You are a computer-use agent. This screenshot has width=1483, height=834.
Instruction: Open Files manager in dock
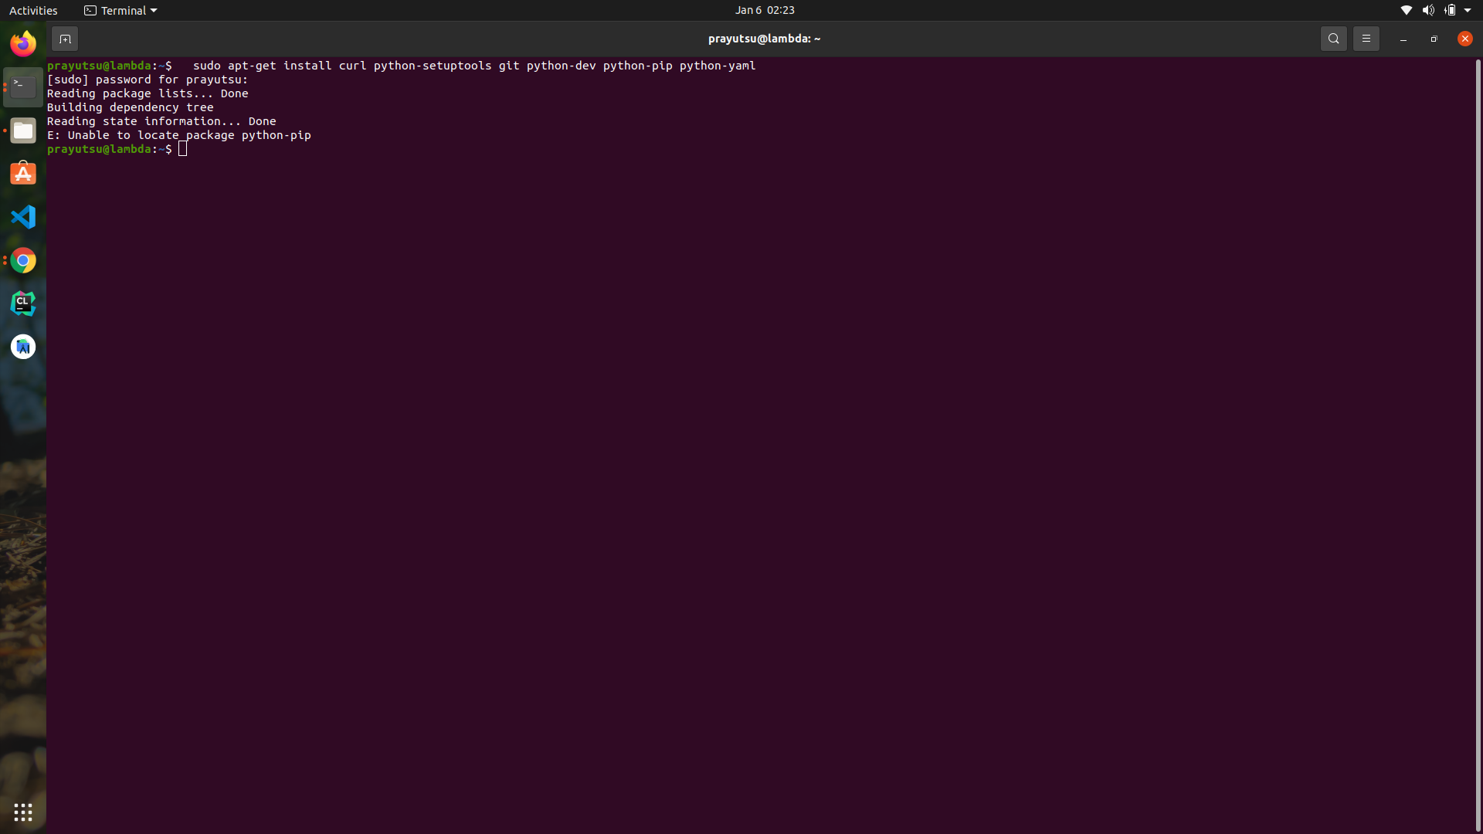point(23,131)
